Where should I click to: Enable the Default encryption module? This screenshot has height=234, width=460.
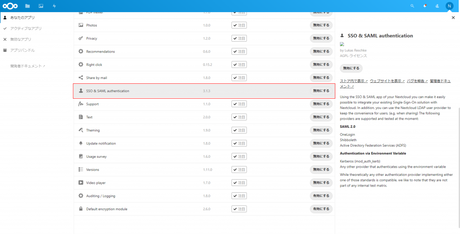click(x=321, y=209)
